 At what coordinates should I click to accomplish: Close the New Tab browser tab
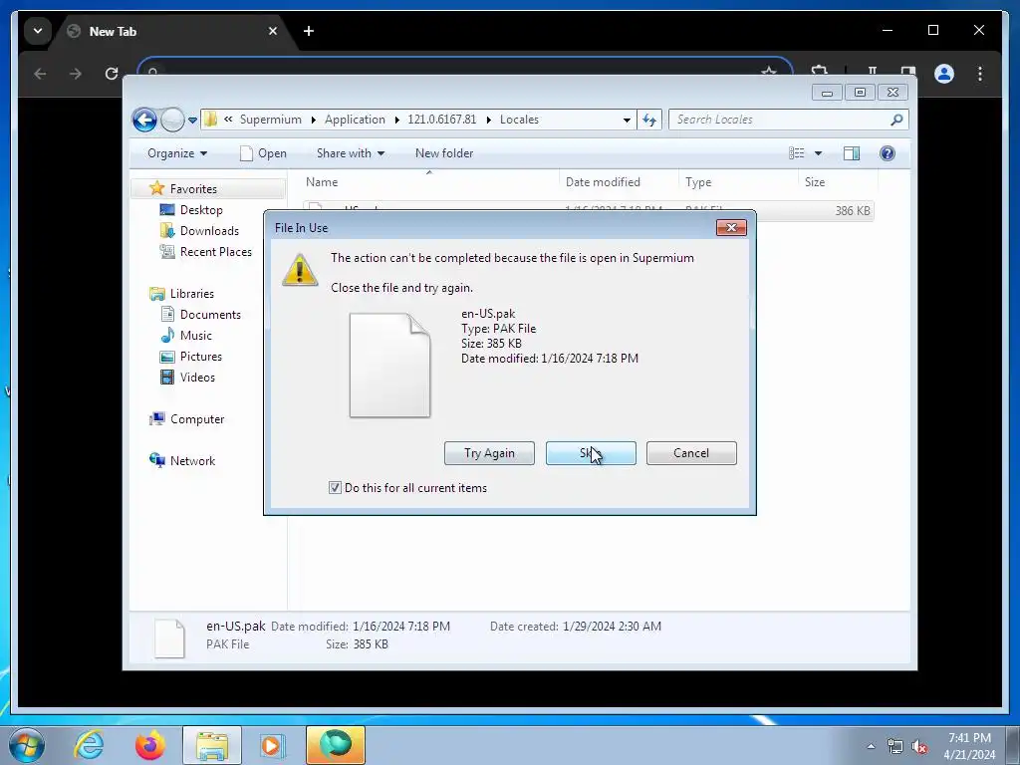pos(273,31)
